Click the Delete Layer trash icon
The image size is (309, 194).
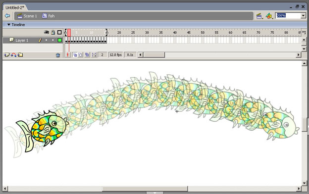[x=58, y=55]
